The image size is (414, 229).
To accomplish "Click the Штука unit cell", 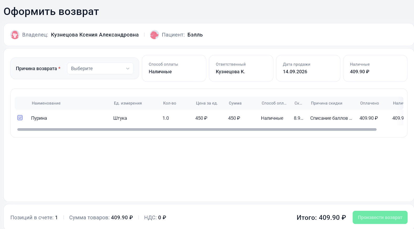I will pyautogui.click(x=120, y=118).
